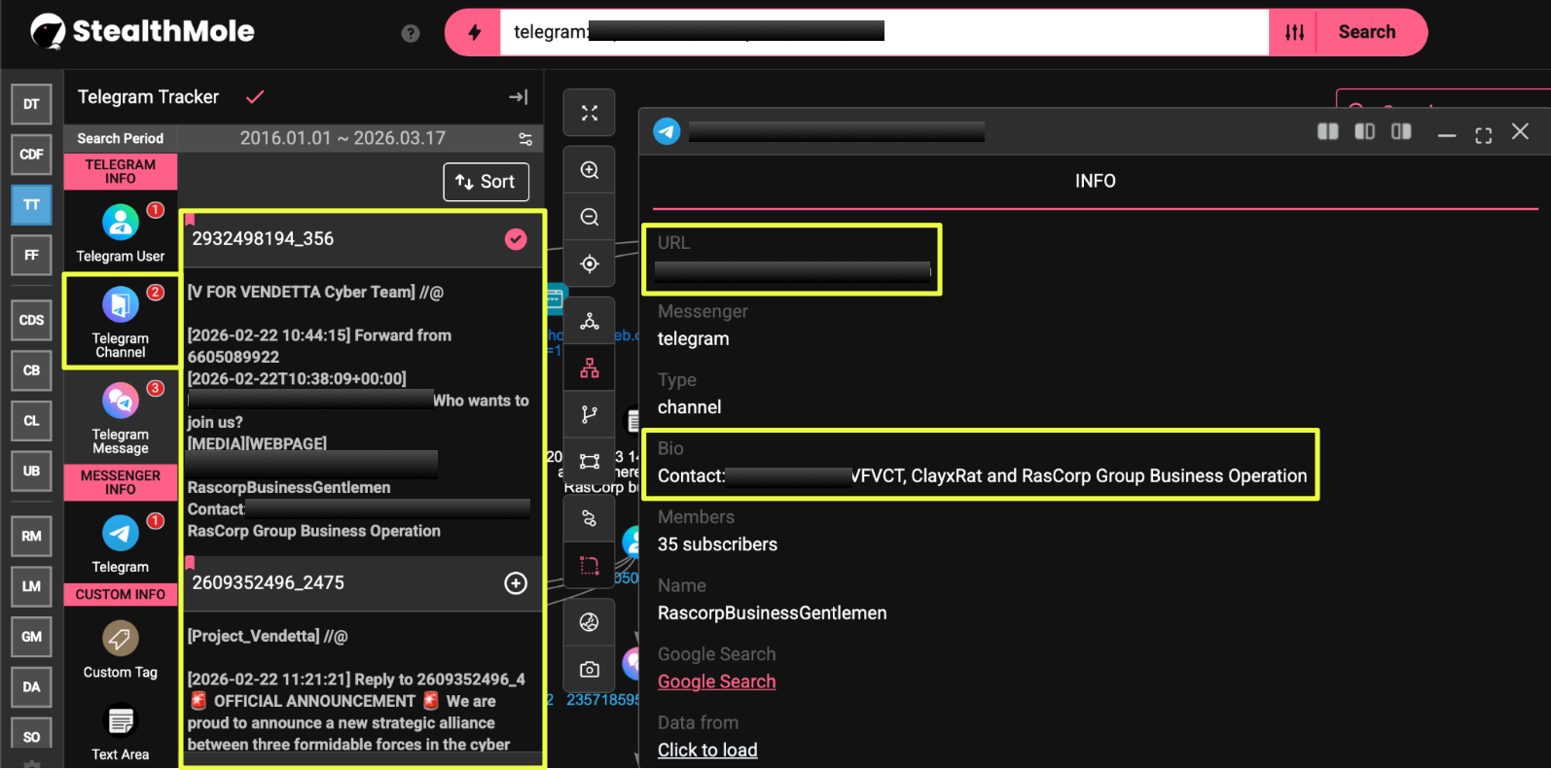This screenshot has height=770, width=1551.
Task: Uncheck the selected result 2932498194_356
Action: [x=516, y=239]
